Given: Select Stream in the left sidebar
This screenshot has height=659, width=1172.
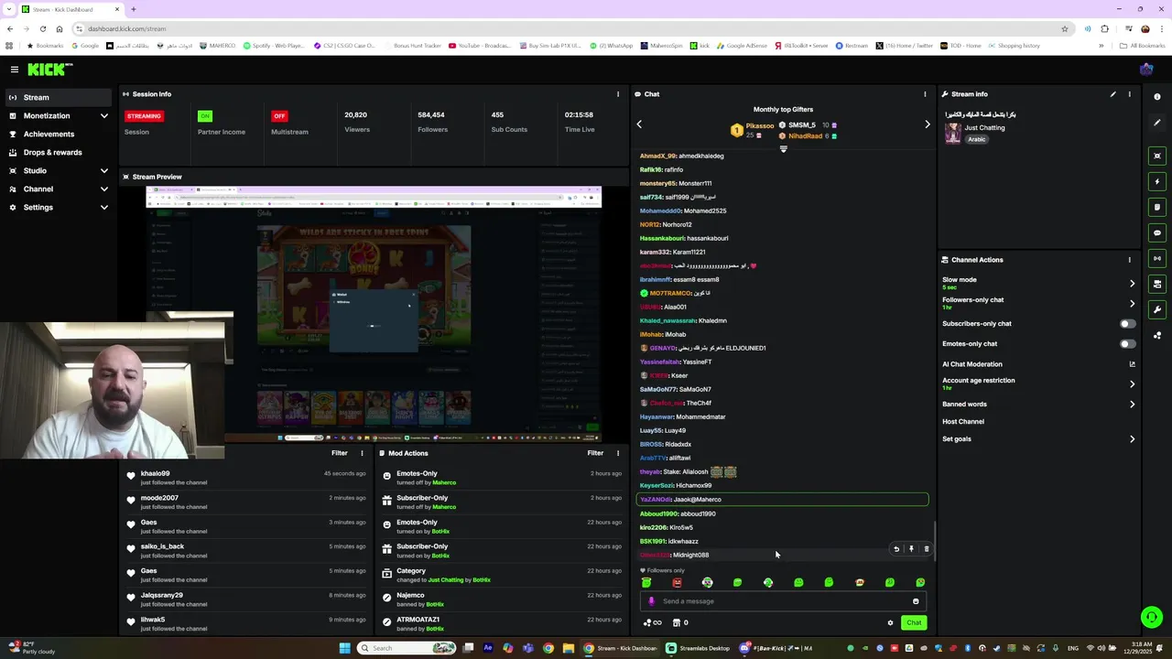Looking at the screenshot, I should (57, 98).
